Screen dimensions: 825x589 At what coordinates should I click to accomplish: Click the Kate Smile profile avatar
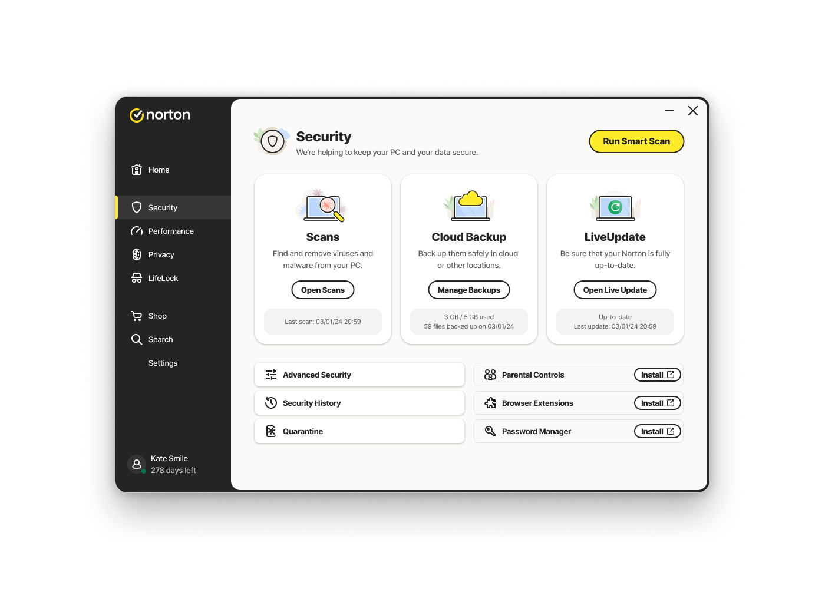[137, 464]
